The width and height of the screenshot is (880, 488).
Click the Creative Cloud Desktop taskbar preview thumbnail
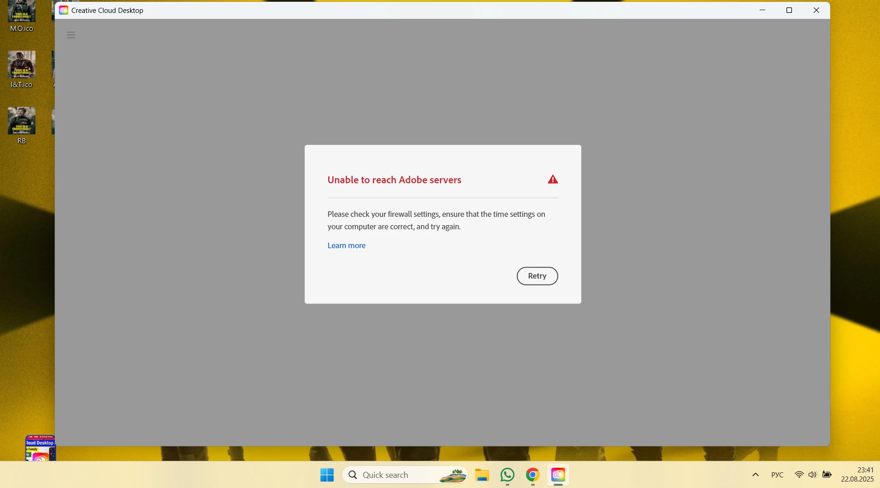pos(40,448)
